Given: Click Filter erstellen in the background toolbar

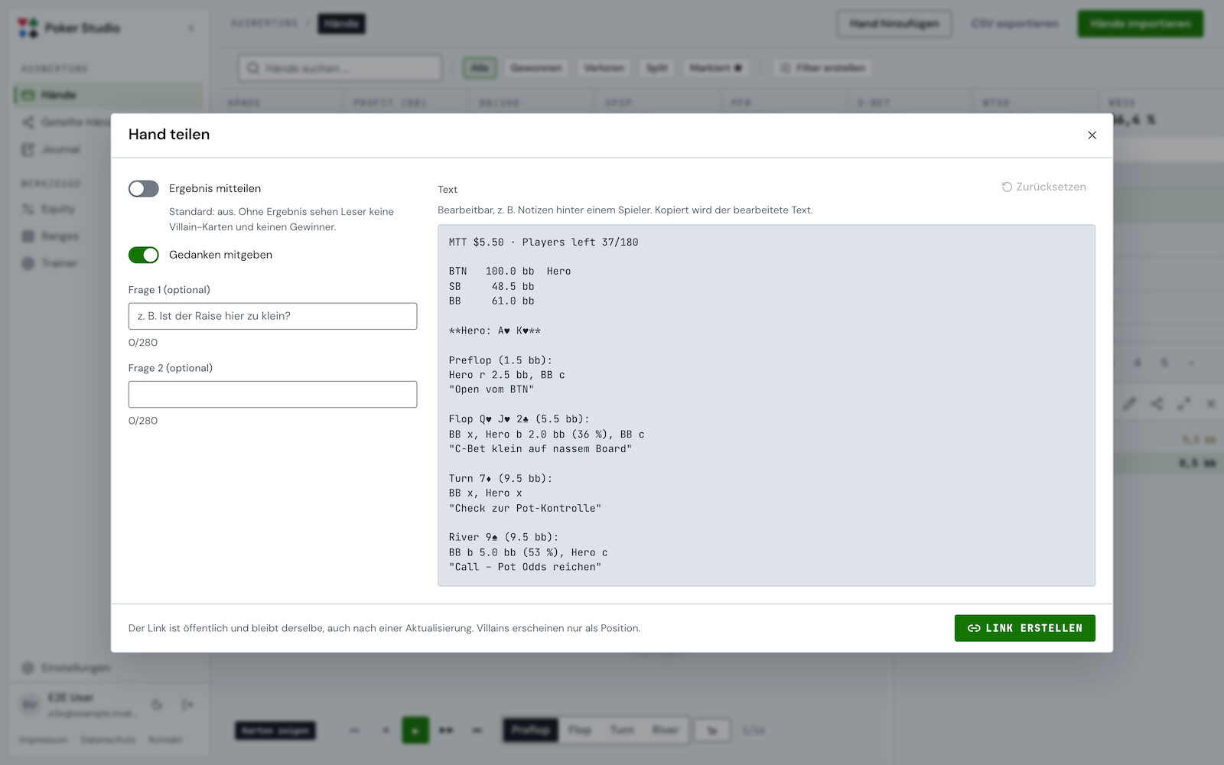Looking at the screenshot, I should point(822,68).
